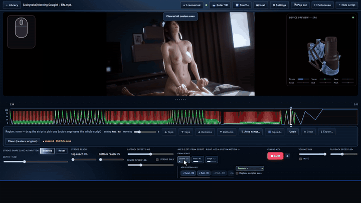Pop out the player window
Viewport: 361px width, 203px height.
[300, 5]
